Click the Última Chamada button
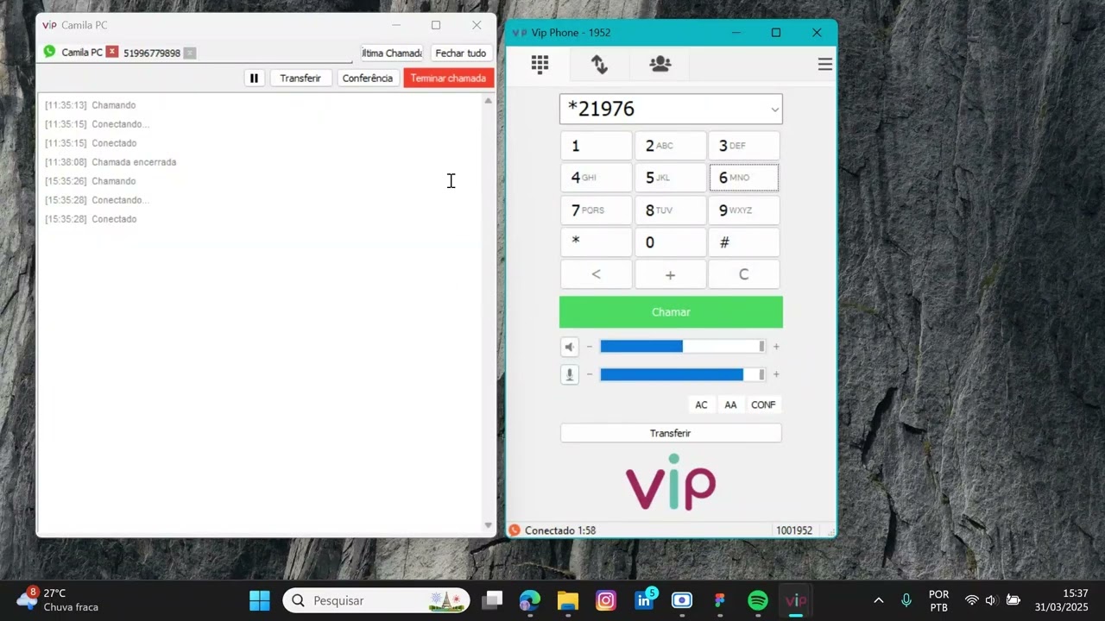 pos(392,53)
